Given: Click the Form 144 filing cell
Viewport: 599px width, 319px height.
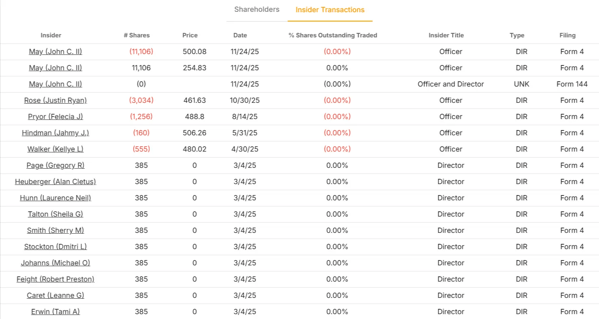Looking at the screenshot, I should coord(572,84).
